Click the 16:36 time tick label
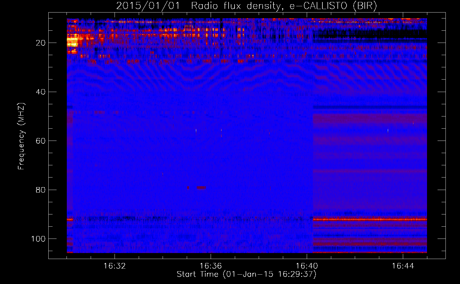This screenshot has width=460, height=284. pyautogui.click(x=211, y=266)
